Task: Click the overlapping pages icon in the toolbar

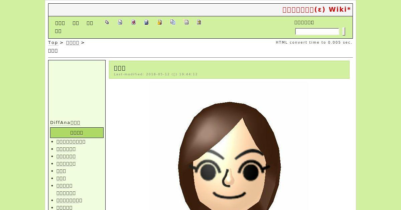Action: pyautogui.click(x=107, y=22)
